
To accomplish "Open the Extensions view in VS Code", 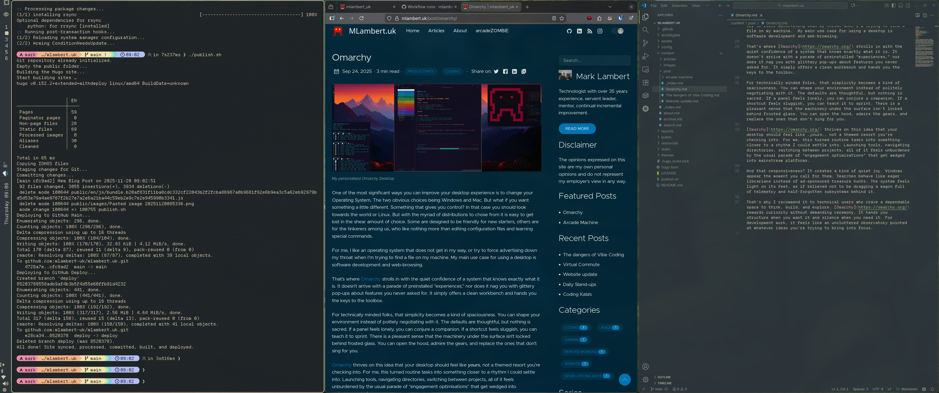I will click(x=645, y=82).
